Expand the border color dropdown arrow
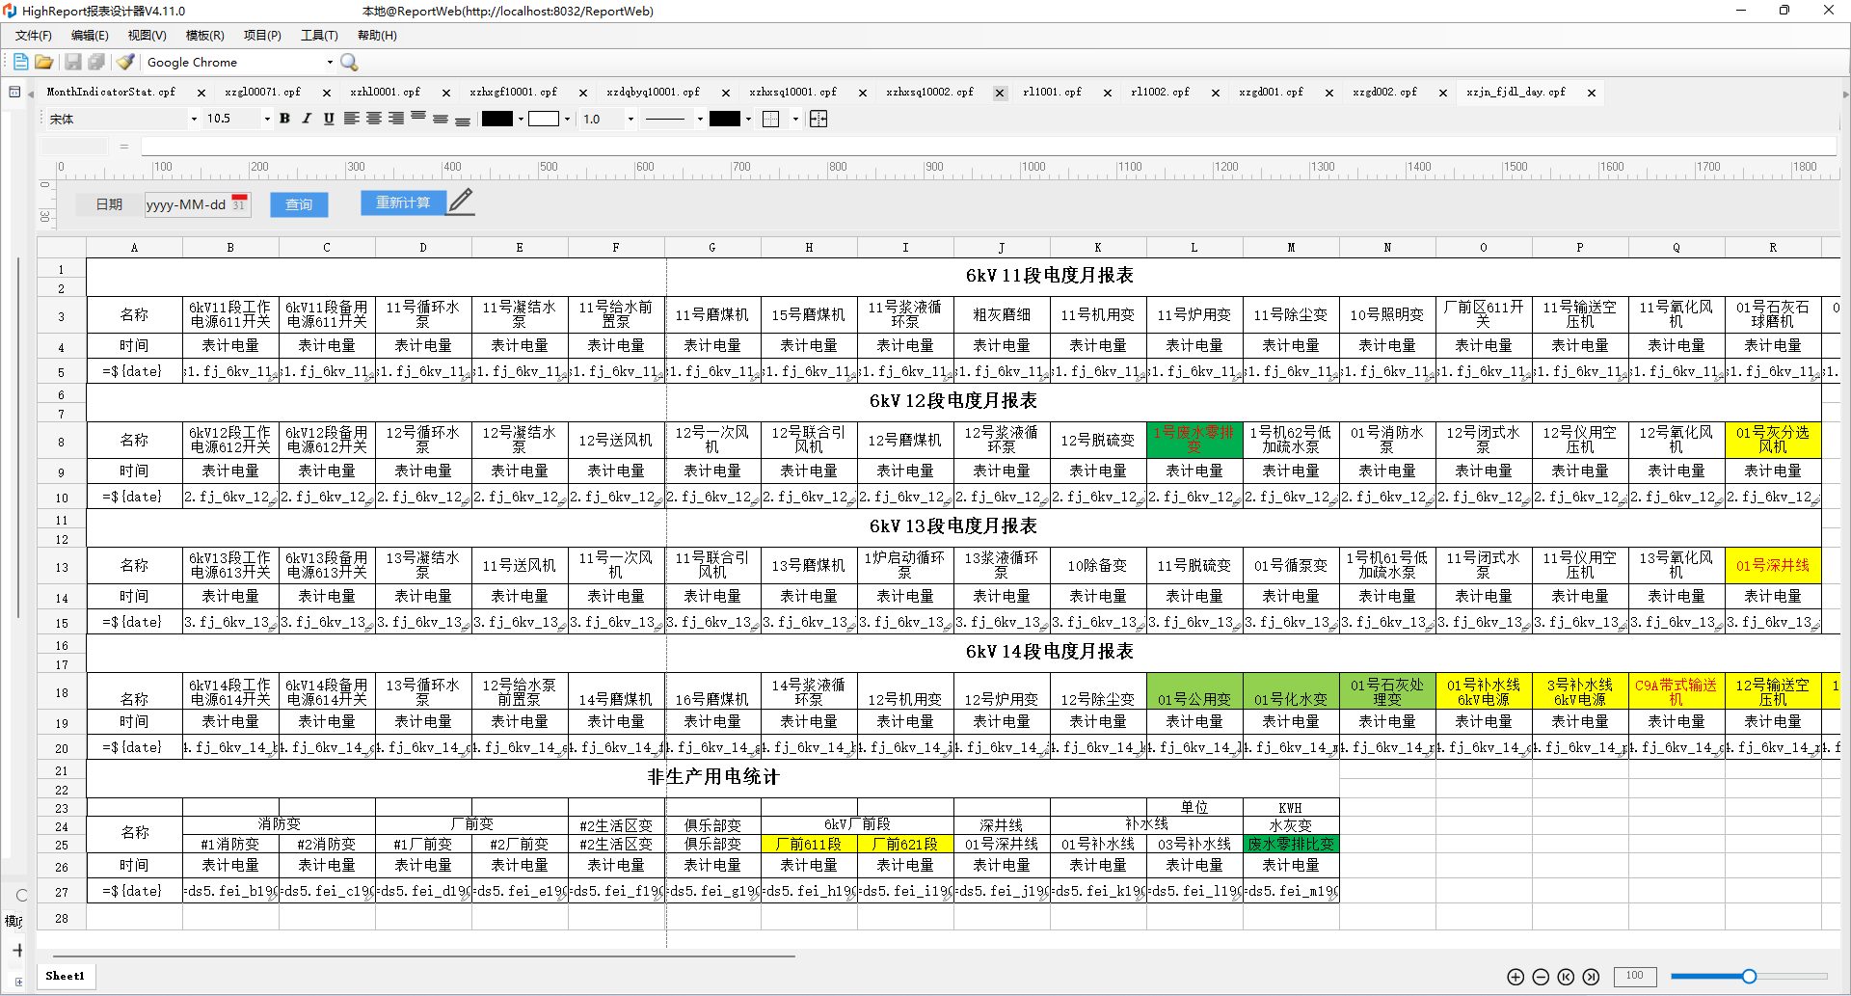 (x=748, y=120)
